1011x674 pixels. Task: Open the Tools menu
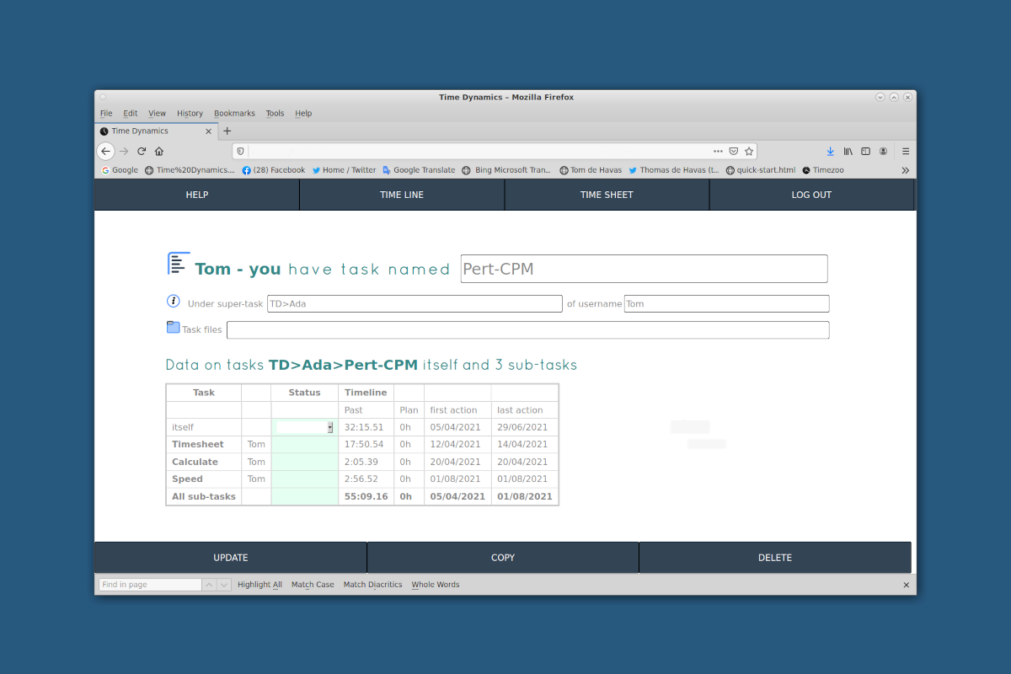click(x=275, y=113)
